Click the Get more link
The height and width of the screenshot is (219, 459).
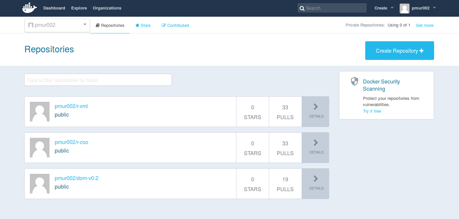click(425, 25)
